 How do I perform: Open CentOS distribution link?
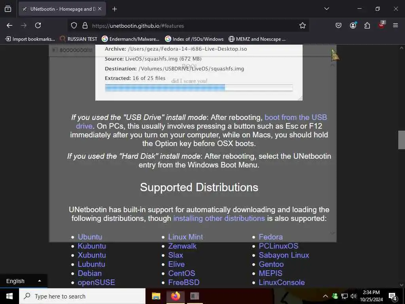point(182,273)
